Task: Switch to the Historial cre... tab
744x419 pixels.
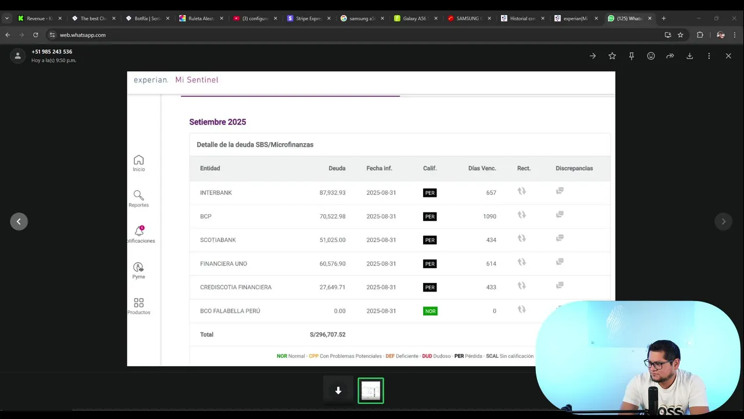Action: tap(523, 19)
